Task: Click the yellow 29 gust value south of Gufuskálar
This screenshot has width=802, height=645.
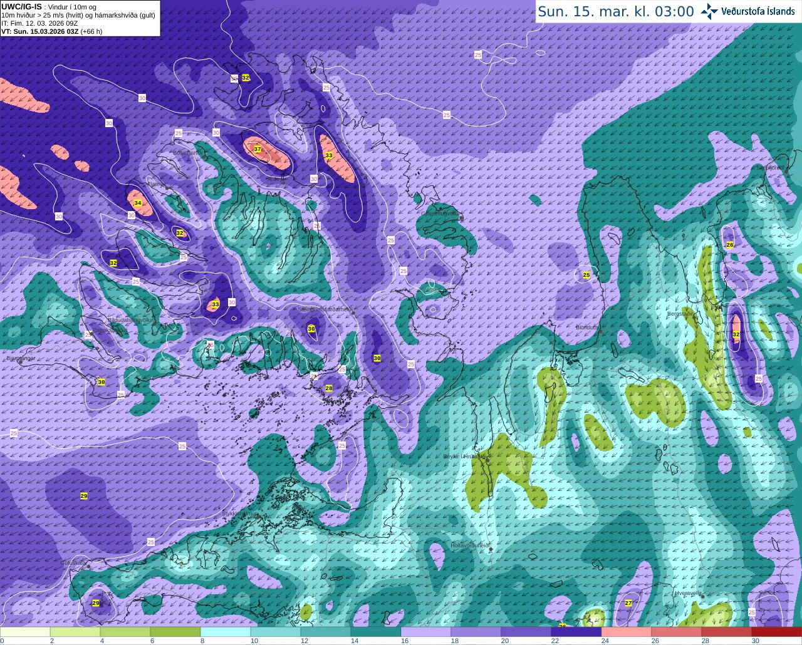Action: coord(96,603)
